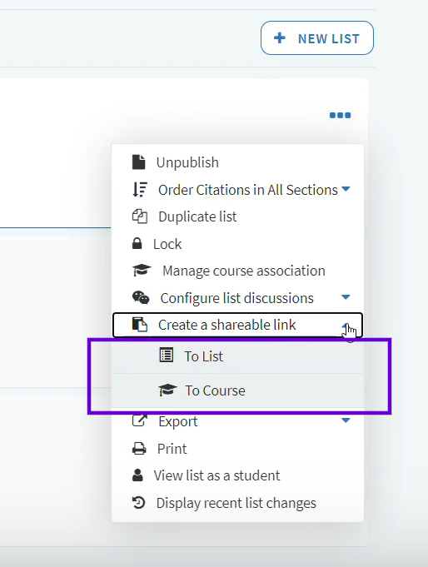This screenshot has width=428, height=567.
Task: Expand the Export submenu arrow
Action: tap(346, 420)
